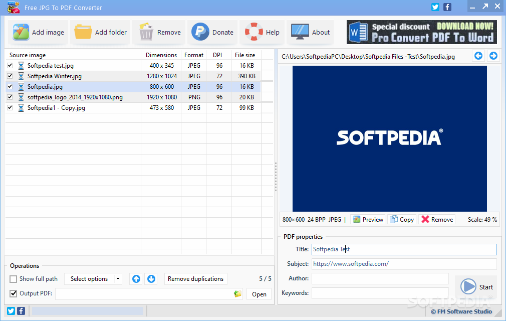506x321 pixels.
Task: Click the Select options button
Action: pyautogui.click(x=89, y=279)
